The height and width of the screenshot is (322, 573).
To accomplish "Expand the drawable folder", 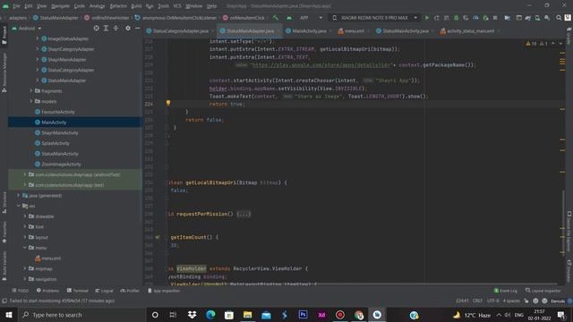I will (25, 216).
